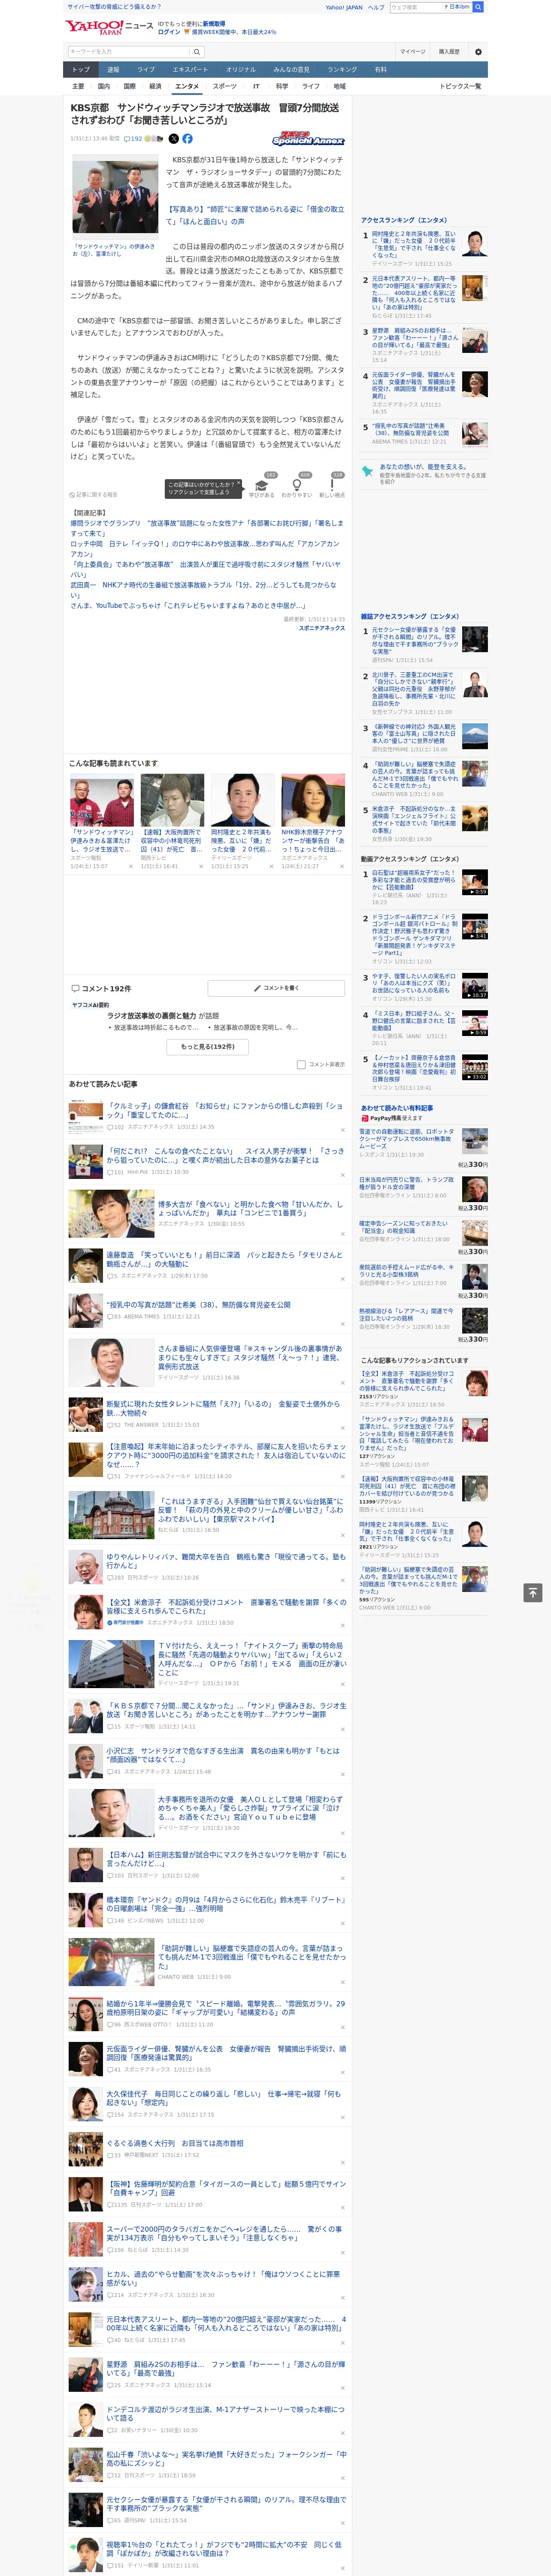Share the article on Facebook

[x=187, y=139]
